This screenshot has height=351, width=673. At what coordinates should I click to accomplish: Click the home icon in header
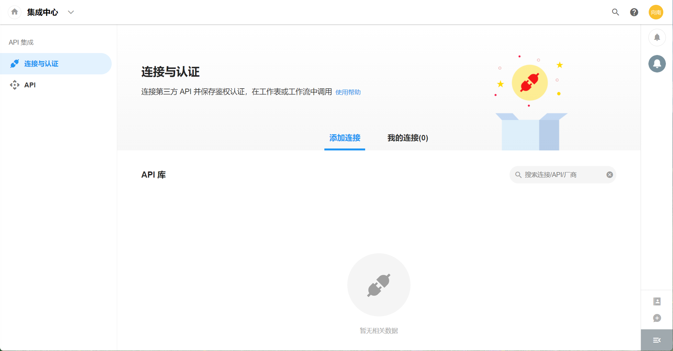tap(15, 12)
